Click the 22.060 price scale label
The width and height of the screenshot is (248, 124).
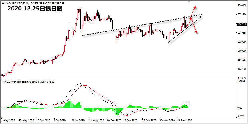pos(241,42)
